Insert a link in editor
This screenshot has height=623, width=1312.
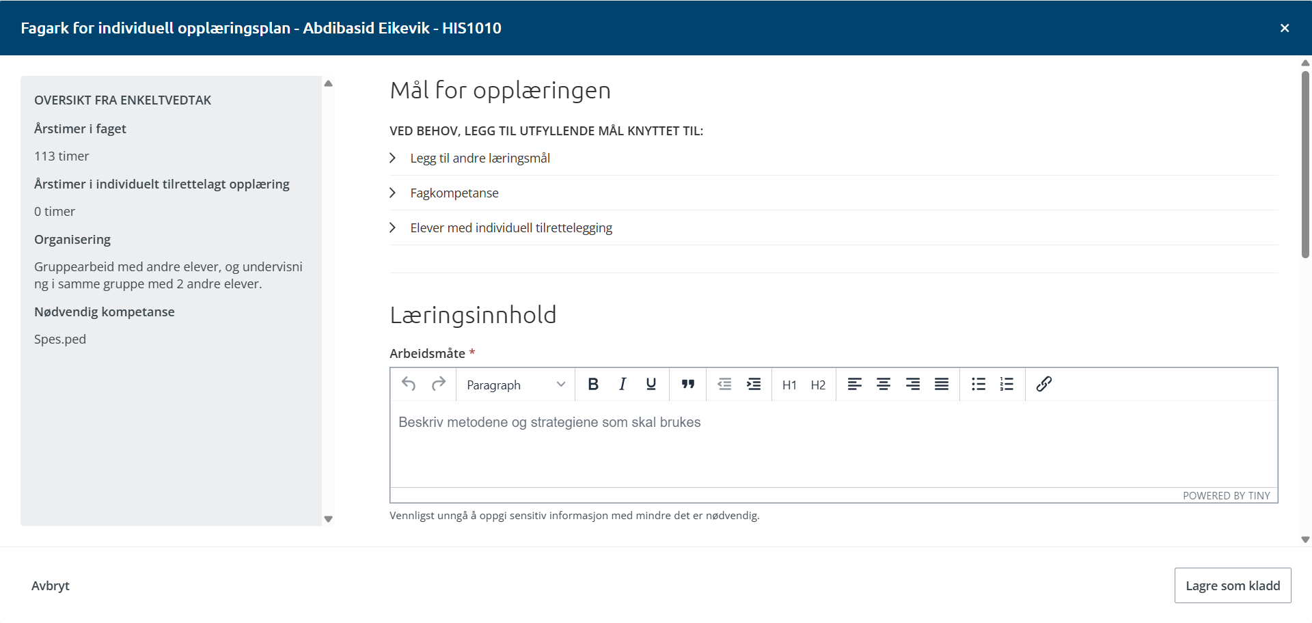click(1043, 384)
